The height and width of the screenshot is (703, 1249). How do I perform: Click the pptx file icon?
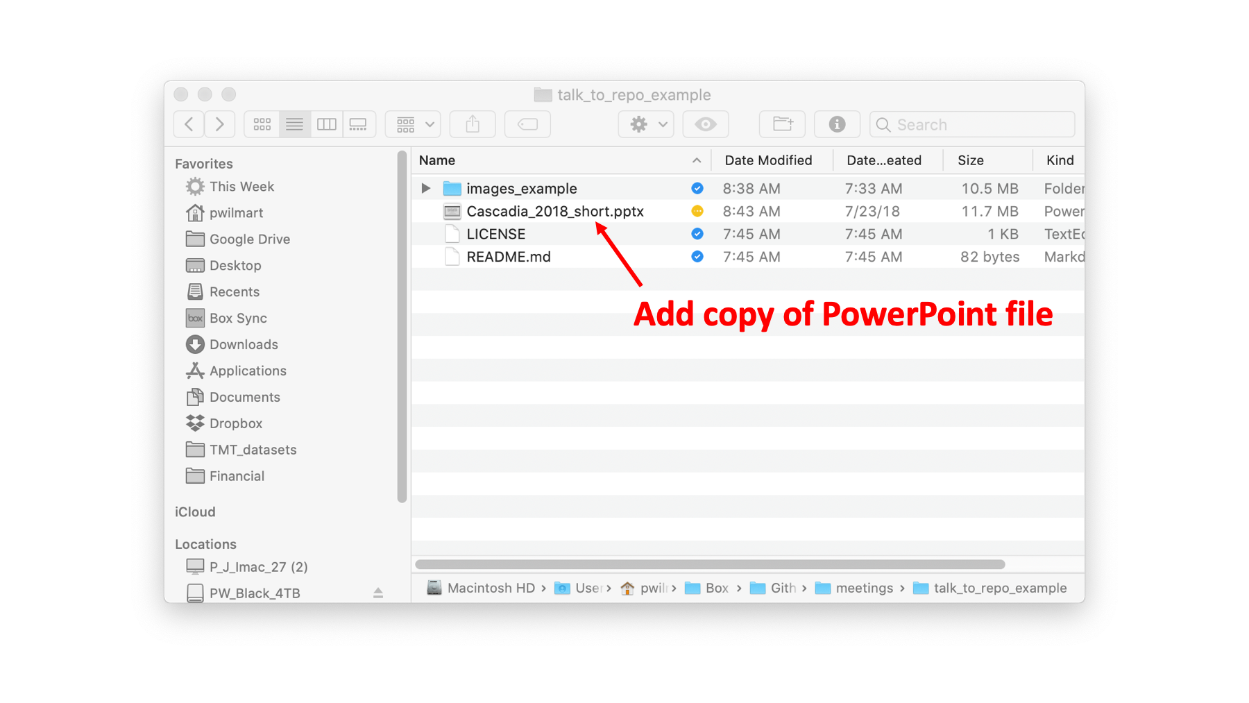(x=452, y=211)
